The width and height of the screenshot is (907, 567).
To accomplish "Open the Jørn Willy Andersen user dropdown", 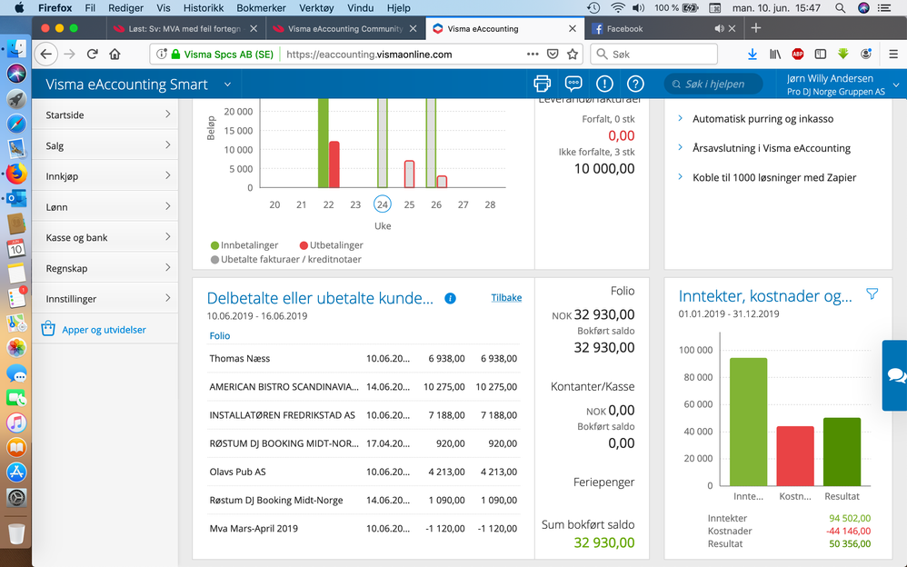I will [842, 85].
